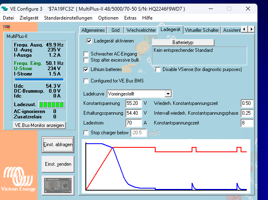Open the Batterietyp selector
268x200 pixels.
[x=183, y=42]
